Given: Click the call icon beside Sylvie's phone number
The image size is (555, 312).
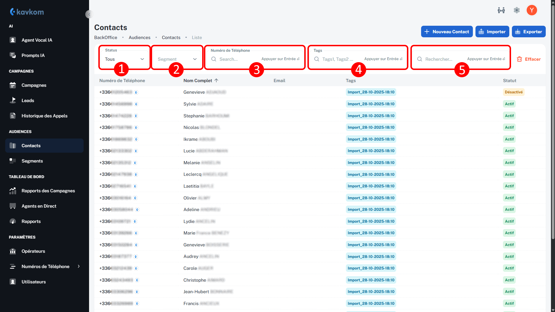Looking at the screenshot, I should click(x=136, y=104).
